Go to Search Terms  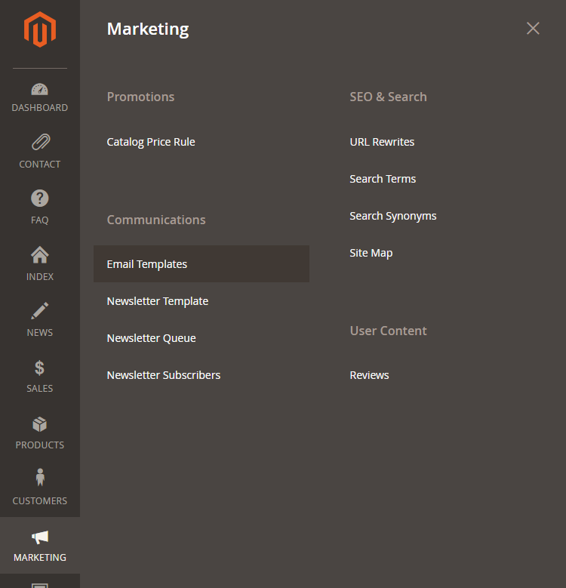click(383, 179)
